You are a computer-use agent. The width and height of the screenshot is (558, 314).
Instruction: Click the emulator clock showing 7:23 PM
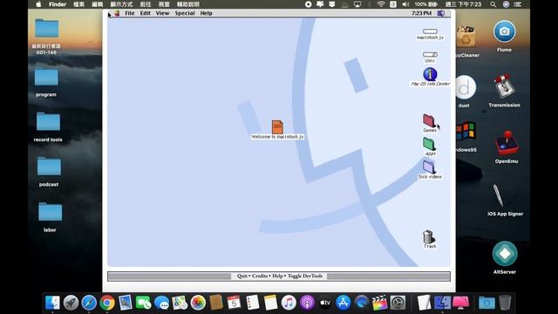pos(421,13)
